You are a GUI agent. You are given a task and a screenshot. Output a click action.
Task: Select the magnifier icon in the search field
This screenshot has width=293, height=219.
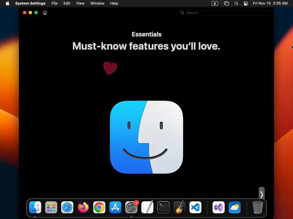click(x=182, y=13)
